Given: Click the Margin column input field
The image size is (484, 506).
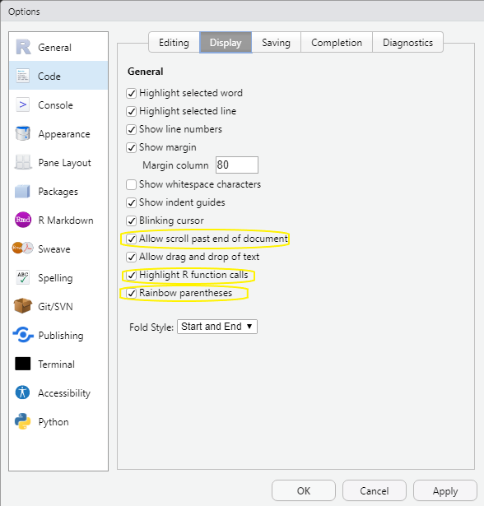Looking at the screenshot, I should [237, 165].
